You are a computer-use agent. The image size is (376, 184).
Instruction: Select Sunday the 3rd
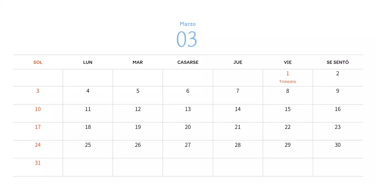tap(38, 91)
